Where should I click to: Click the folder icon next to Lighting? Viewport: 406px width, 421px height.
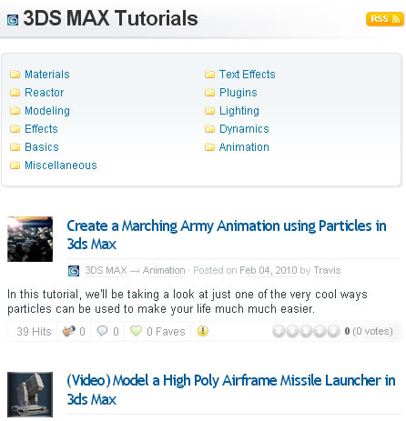(209, 111)
